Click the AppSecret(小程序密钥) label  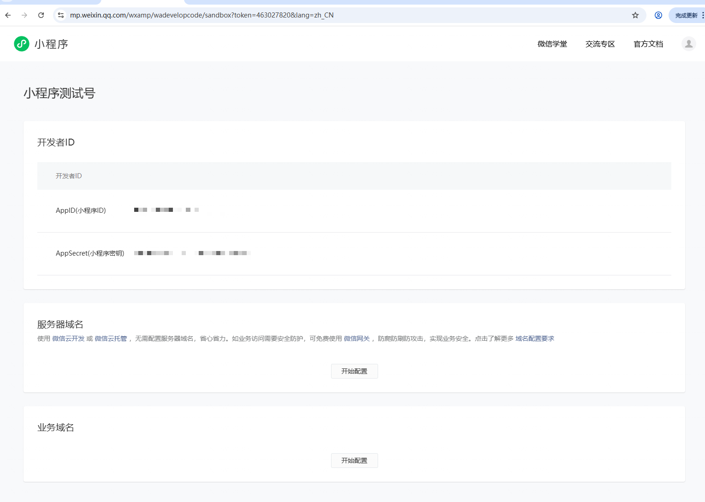pyautogui.click(x=90, y=253)
